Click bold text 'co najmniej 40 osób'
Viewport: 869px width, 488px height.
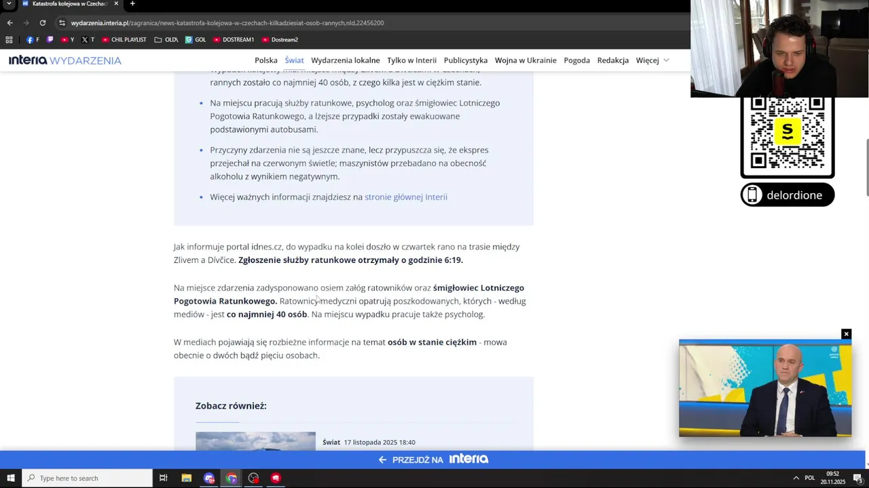click(267, 314)
